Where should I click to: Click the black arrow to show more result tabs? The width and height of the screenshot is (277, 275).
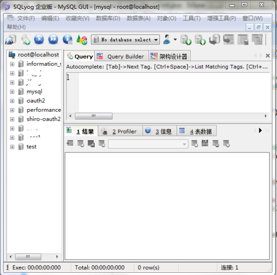point(260,130)
